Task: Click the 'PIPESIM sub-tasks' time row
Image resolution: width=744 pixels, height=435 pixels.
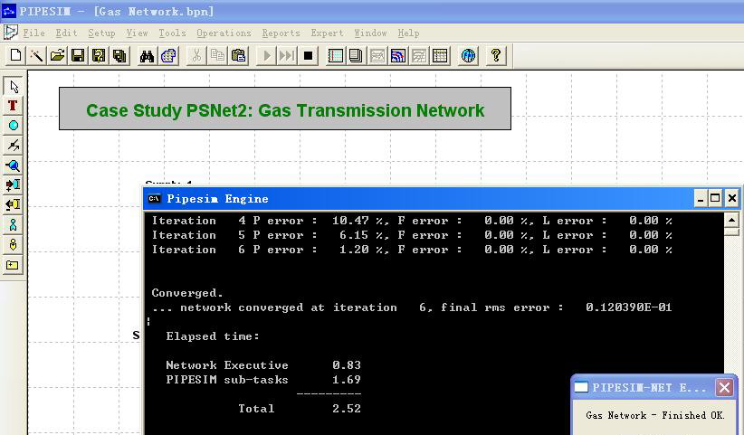Action: coord(263,380)
